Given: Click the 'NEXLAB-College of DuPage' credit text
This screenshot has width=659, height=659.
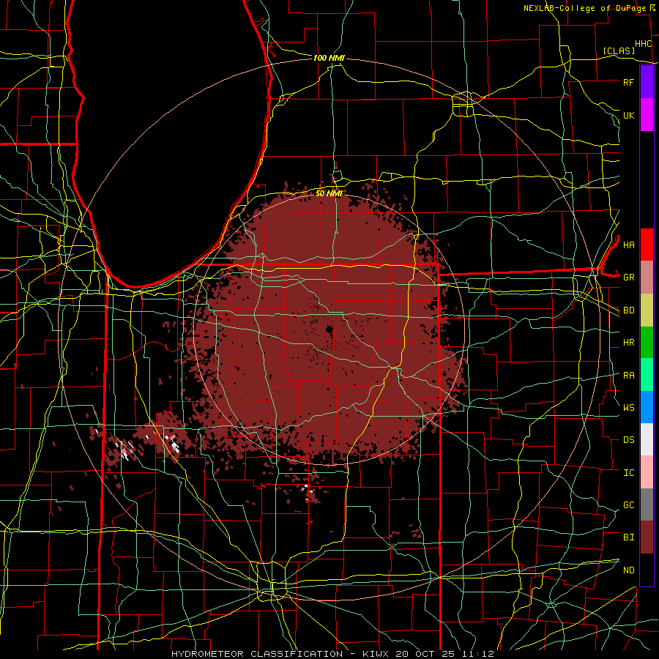Looking at the screenshot, I should [585, 8].
